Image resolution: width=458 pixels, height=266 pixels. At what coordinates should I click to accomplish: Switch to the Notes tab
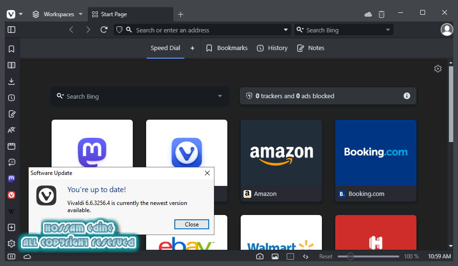(x=311, y=48)
